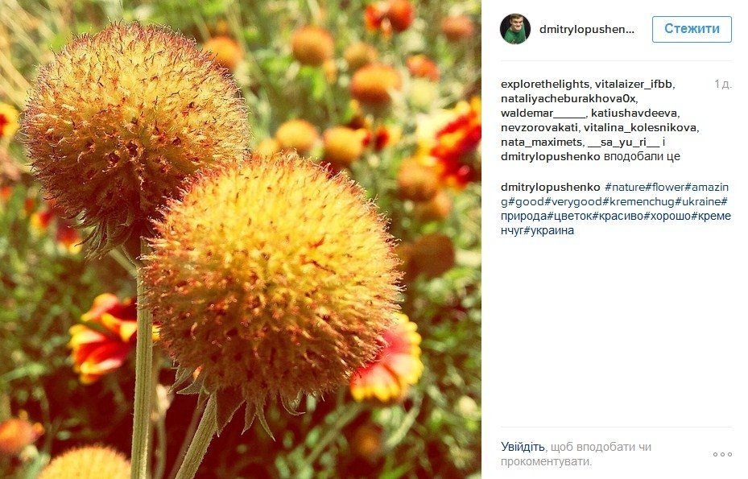Click the flower photo

point(241,240)
